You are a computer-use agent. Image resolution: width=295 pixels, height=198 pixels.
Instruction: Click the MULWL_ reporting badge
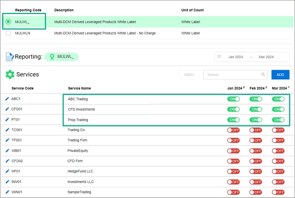pos(62,57)
